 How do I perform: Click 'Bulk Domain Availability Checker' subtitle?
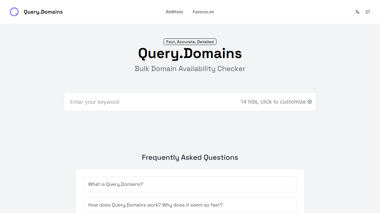coord(190,69)
